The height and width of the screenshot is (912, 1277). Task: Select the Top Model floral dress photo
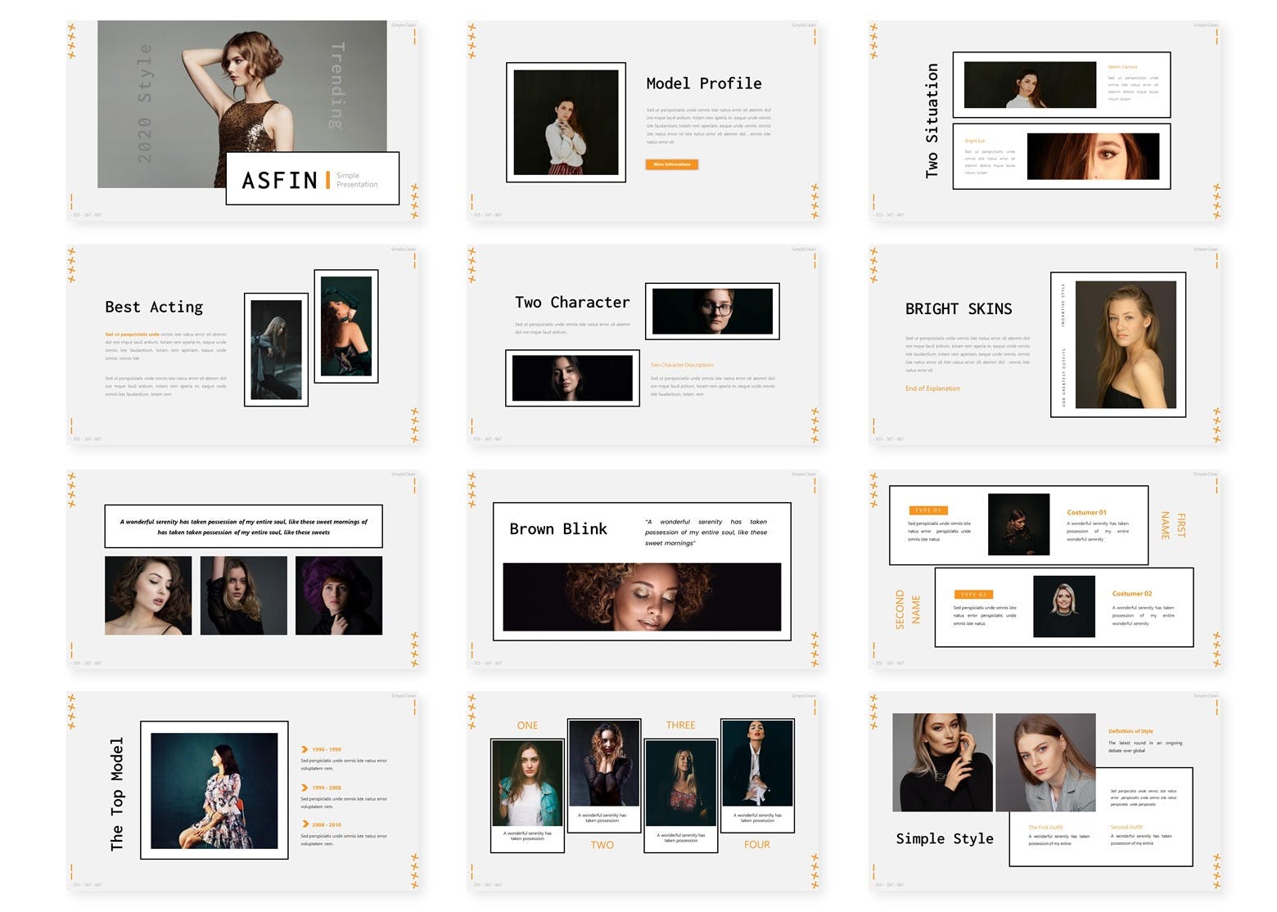(x=214, y=790)
